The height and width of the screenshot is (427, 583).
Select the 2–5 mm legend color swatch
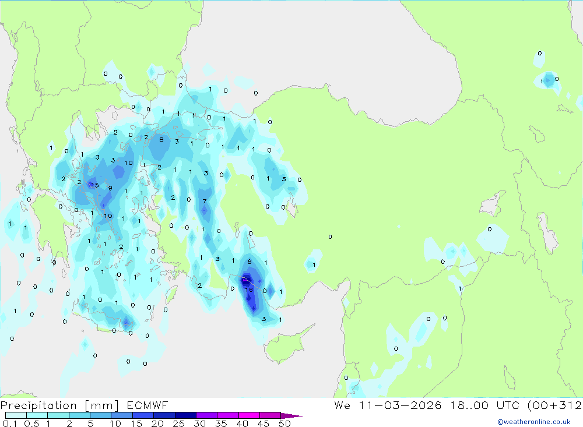click(x=79, y=415)
